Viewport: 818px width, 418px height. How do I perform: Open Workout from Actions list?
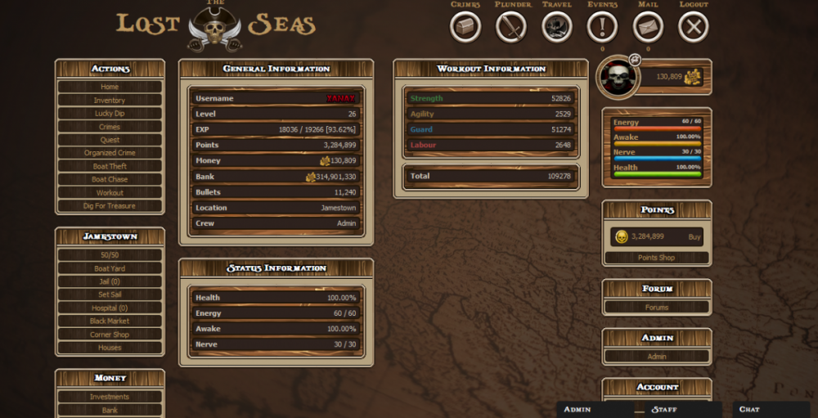[x=110, y=193]
